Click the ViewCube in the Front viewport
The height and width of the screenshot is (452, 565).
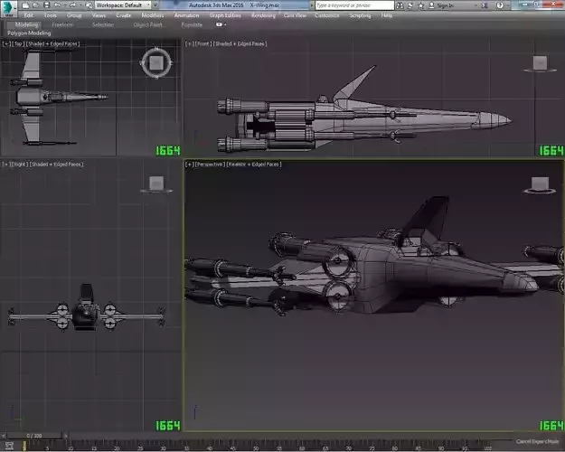pos(540,63)
